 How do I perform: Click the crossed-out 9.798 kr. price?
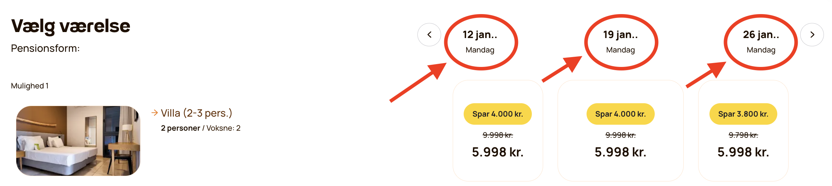tap(743, 135)
